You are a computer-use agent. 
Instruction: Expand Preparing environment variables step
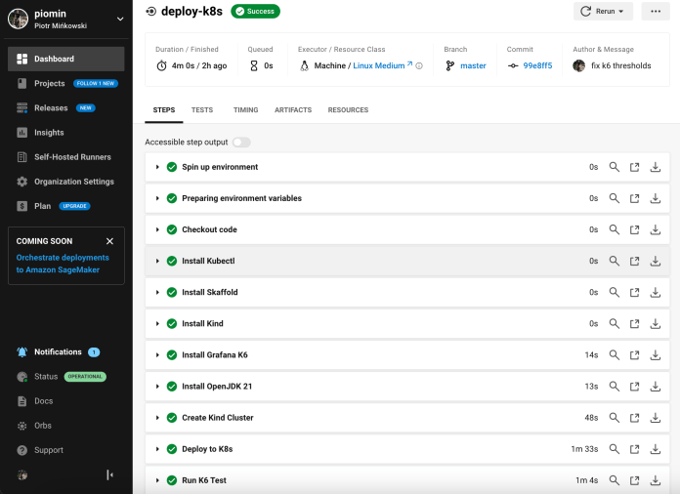tap(157, 198)
